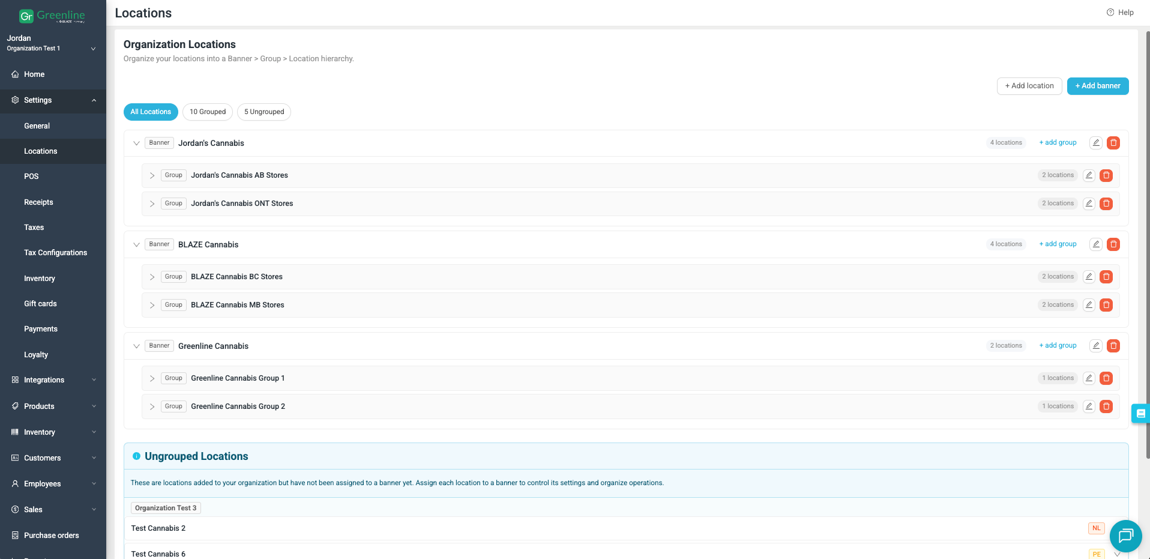This screenshot has height=559, width=1150.
Task: Click the Greenline logo
Action: pyautogui.click(x=52, y=16)
